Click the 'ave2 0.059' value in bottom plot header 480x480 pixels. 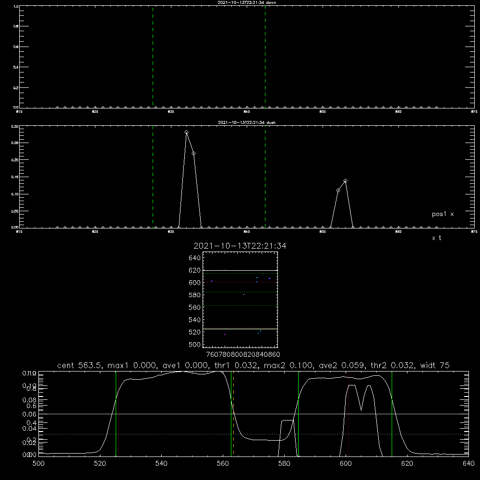342,365
